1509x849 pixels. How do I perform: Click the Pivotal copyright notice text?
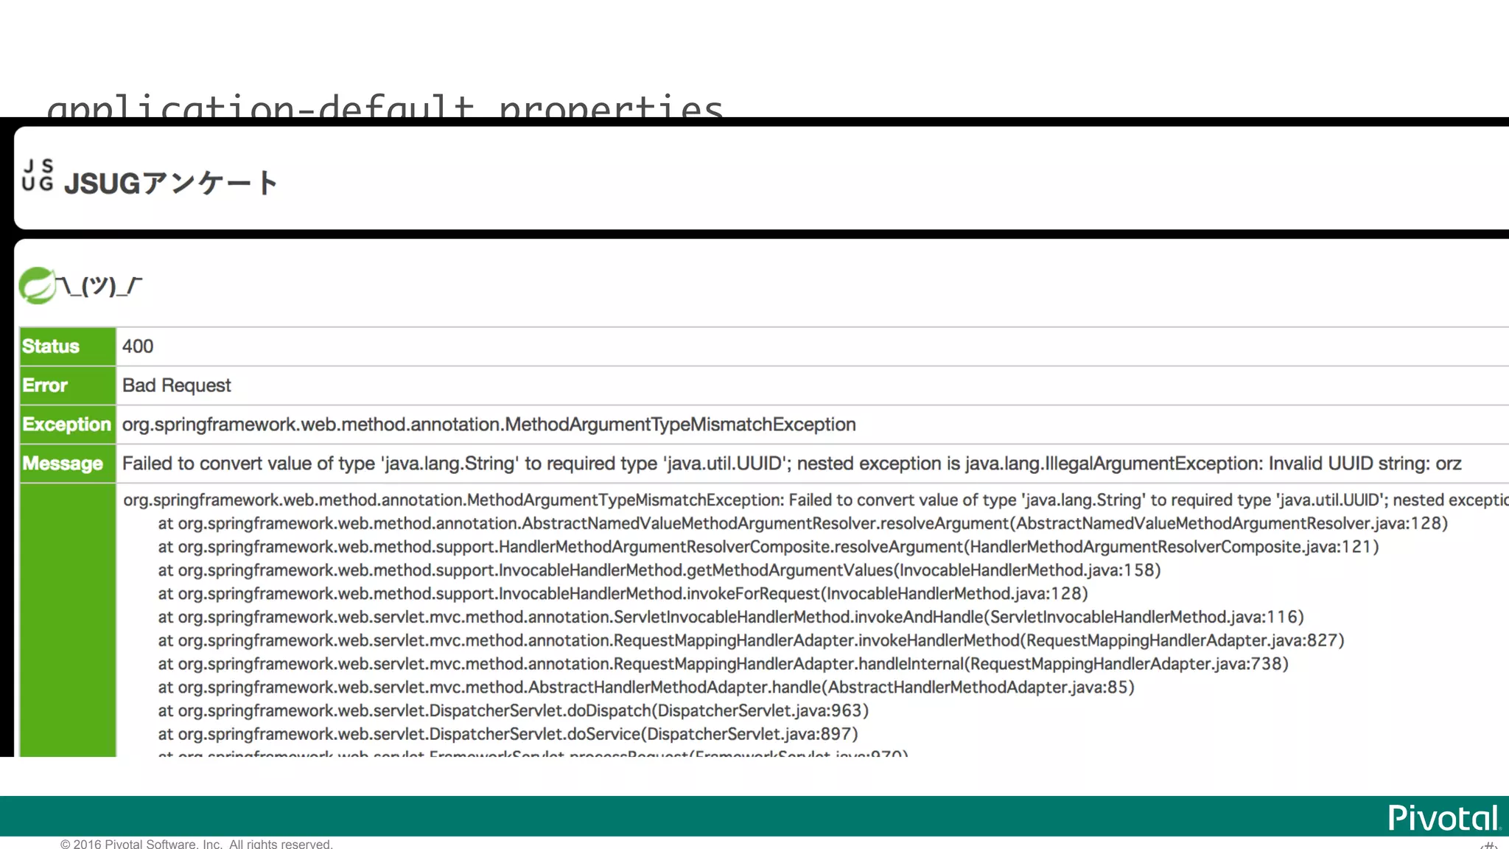(196, 844)
